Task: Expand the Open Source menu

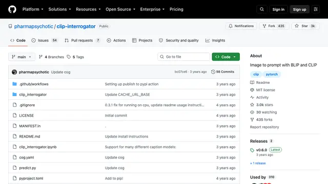Action: (x=120, y=9)
